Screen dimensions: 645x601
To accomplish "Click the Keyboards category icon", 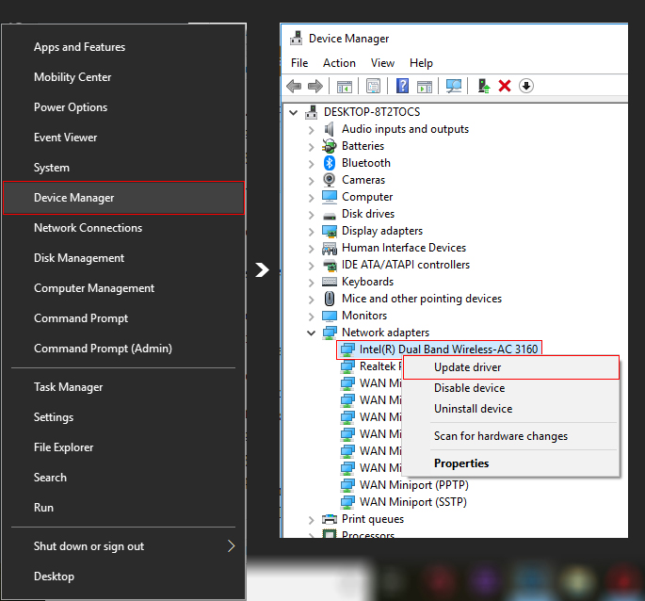I will tap(329, 282).
